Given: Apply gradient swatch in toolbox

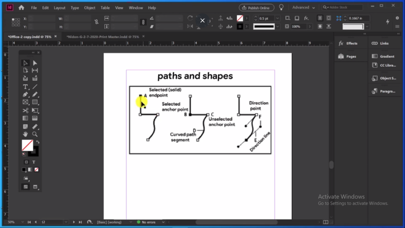Looking at the screenshot, I should click(30, 169).
